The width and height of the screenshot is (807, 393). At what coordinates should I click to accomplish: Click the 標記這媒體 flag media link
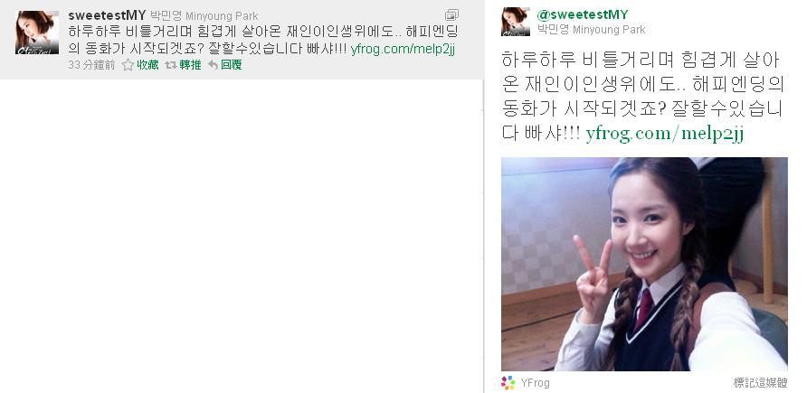coord(760,383)
